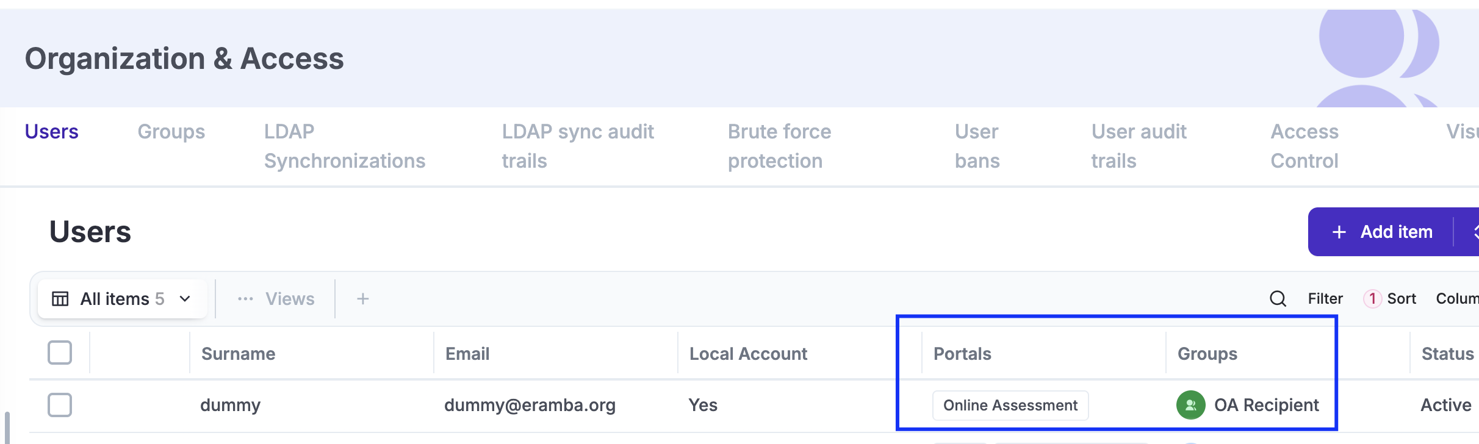
Task: Click the Online Assessment portal tag
Action: pyautogui.click(x=1010, y=406)
